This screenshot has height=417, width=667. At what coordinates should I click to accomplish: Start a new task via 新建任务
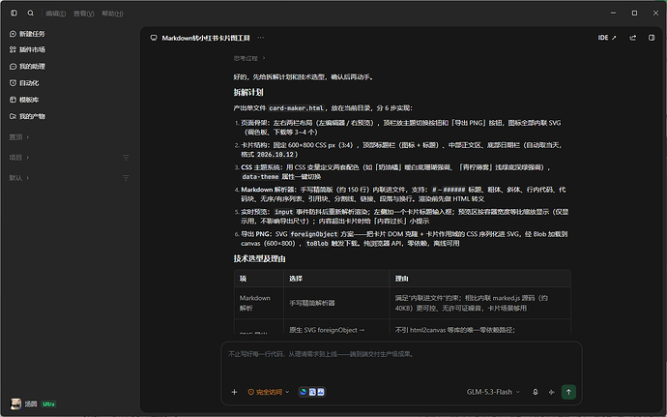click(27, 34)
